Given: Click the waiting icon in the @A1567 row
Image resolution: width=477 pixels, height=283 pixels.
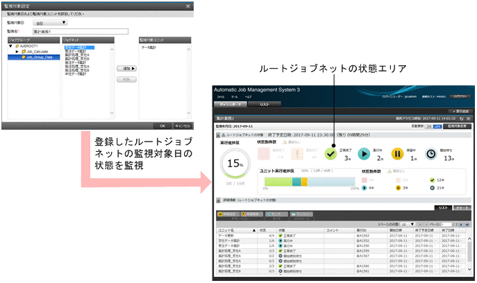Looking at the screenshot, I should coord(281,256).
